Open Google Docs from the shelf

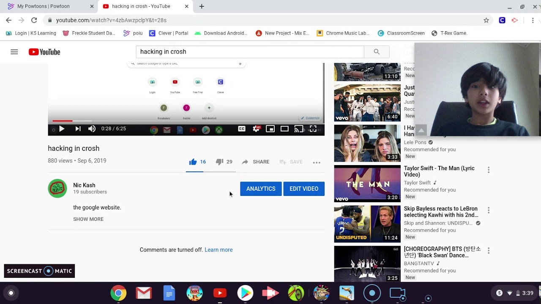tap(169, 293)
